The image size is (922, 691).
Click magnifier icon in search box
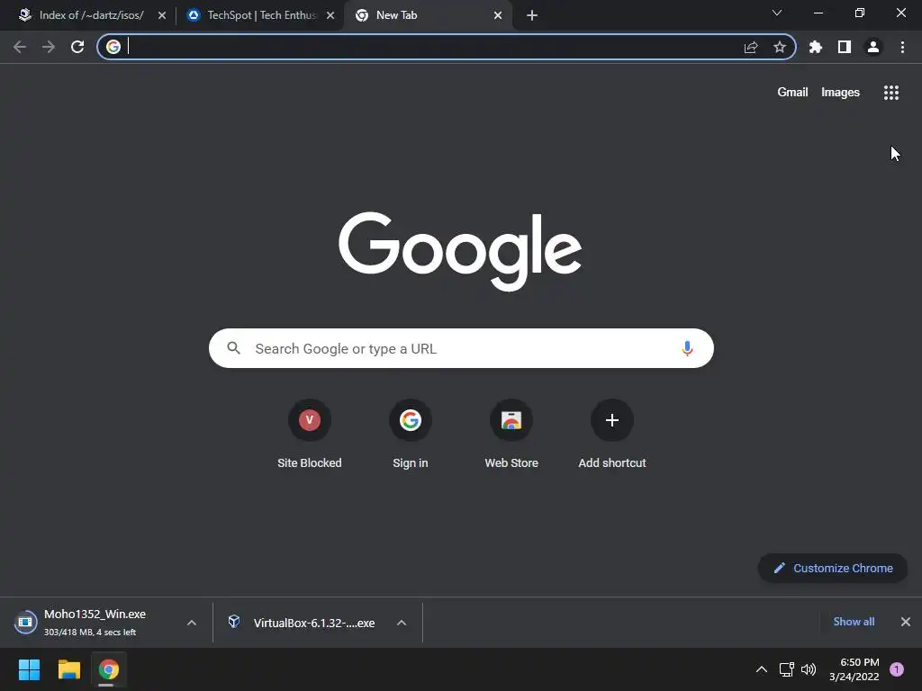234,348
